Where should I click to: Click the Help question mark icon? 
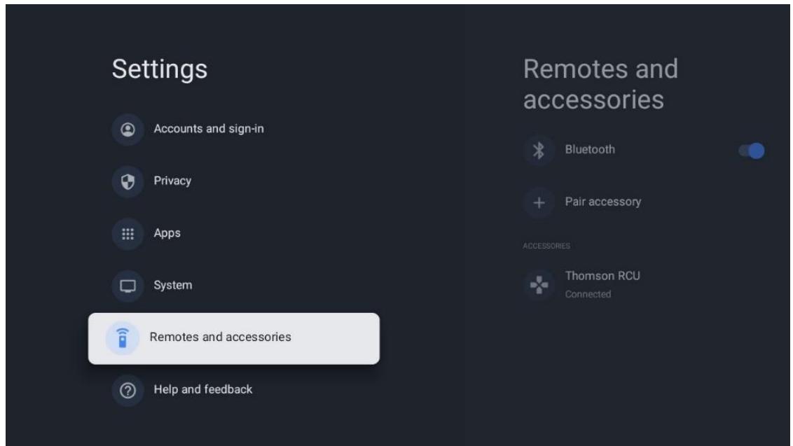tap(128, 390)
